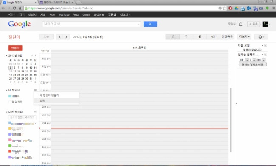Choose 설정 from the popup menu
This screenshot has width=276, height=166.
click(56, 101)
